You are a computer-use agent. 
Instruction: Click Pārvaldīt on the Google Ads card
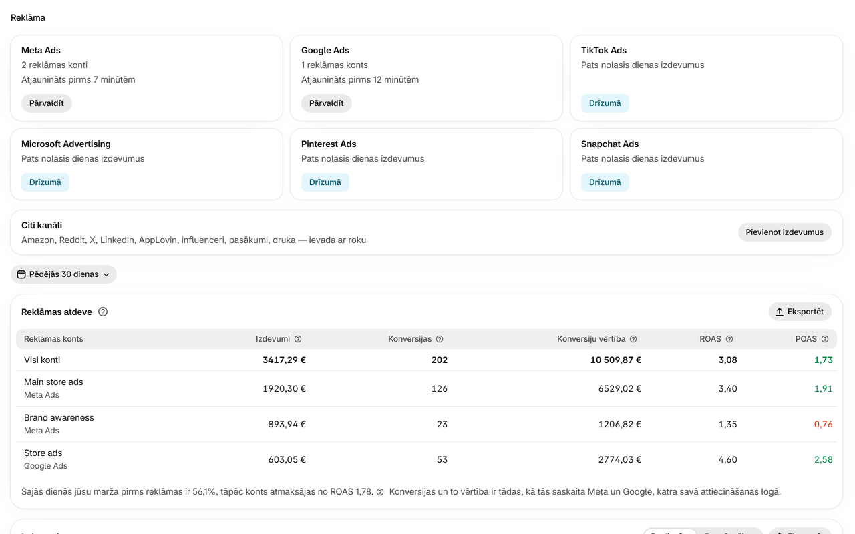click(327, 103)
